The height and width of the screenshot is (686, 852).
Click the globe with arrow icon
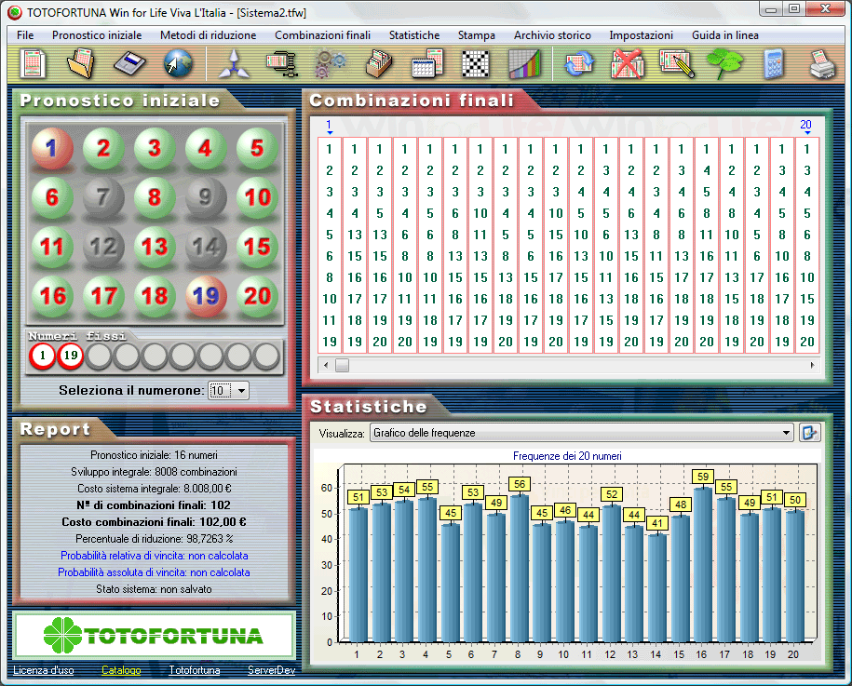[175, 64]
